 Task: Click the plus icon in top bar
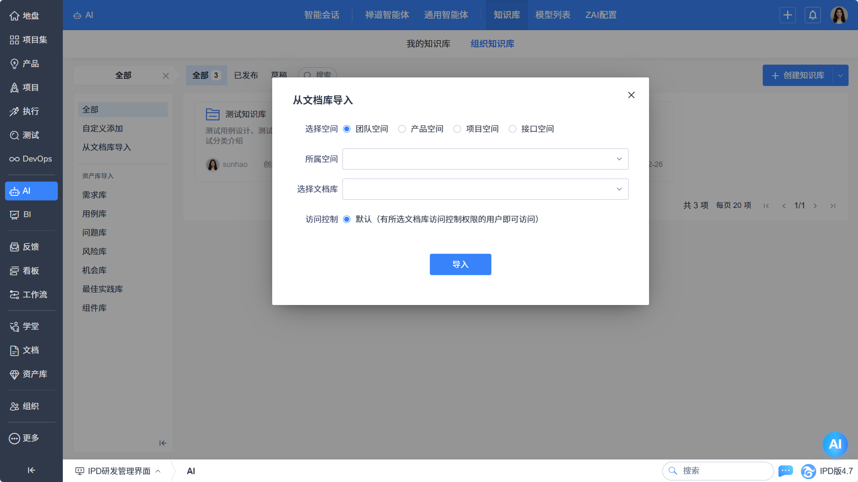pos(787,15)
